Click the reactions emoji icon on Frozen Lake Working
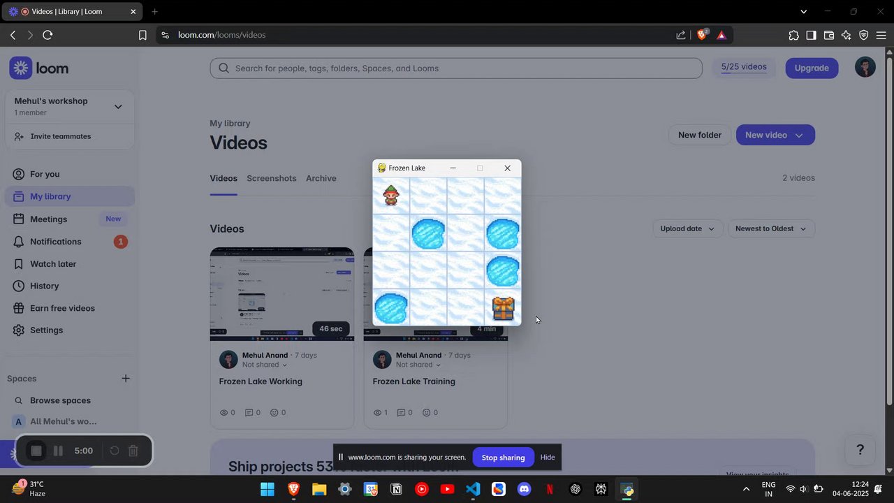The width and height of the screenshot is (894, 503). coord(274,413)
